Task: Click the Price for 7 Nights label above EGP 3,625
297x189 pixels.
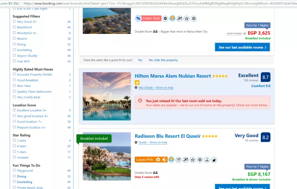Action: [257, 26]
